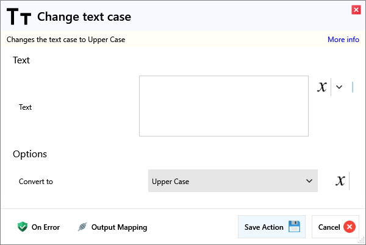
Task: Close the dialog with the red X button
Action: pos(356,10)
